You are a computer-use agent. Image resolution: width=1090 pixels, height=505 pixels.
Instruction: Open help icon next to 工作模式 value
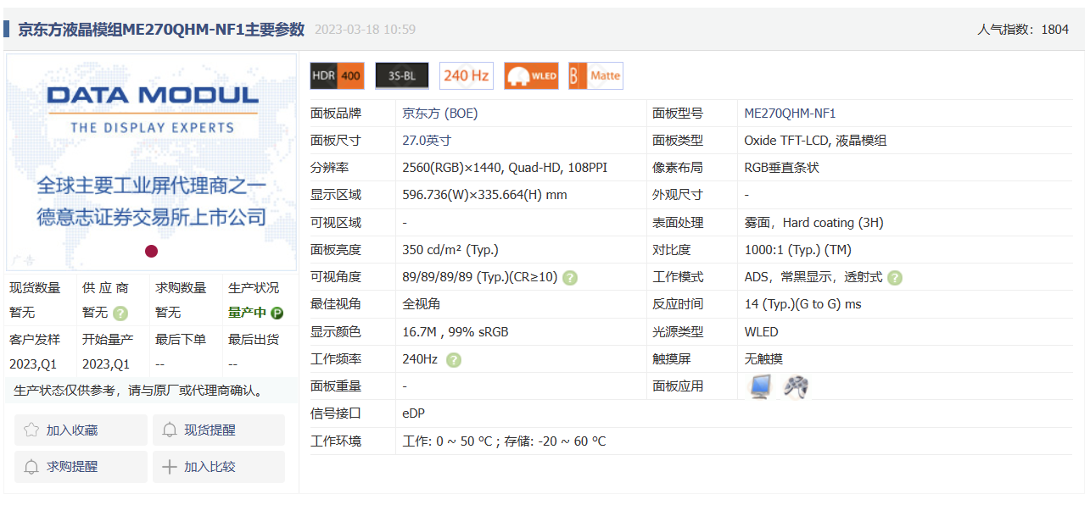click(895, 278)
